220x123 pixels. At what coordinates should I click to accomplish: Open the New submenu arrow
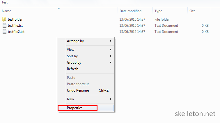[111, 99]
